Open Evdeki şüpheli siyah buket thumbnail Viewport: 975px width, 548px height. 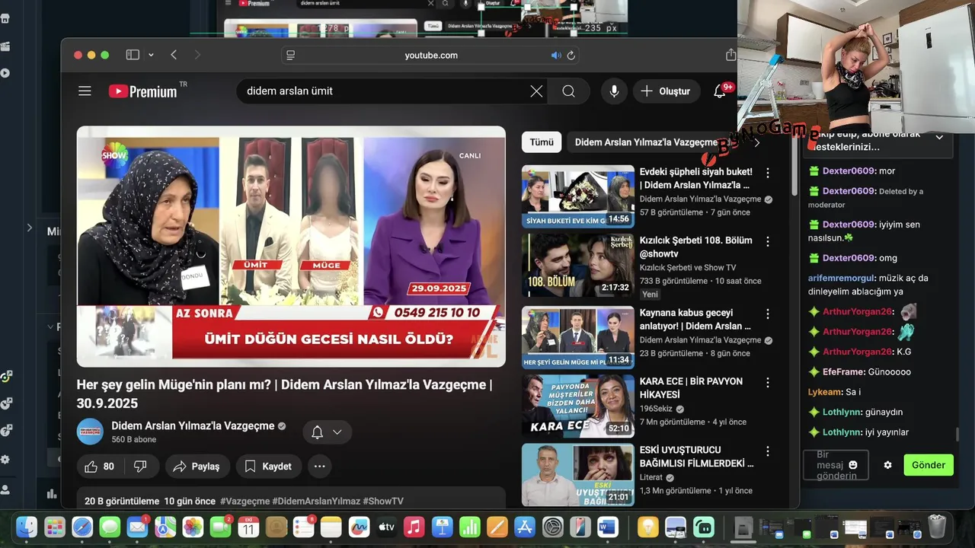point(578,196)
